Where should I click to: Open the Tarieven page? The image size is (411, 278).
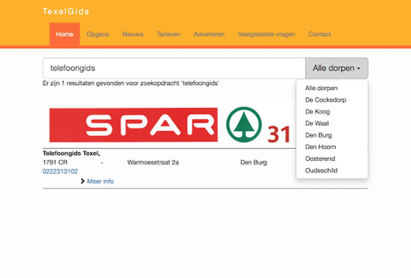[x=168, y=34]
